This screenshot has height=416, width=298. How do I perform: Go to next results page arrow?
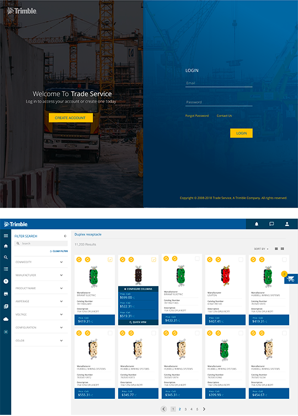pos(204,409)
